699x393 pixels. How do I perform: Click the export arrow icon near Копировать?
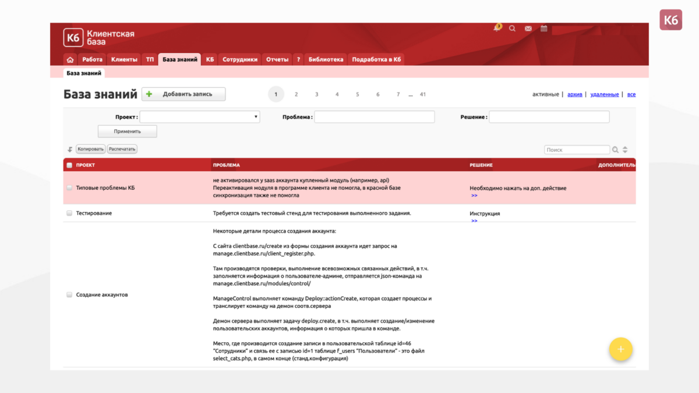click(x=69, y=150)
